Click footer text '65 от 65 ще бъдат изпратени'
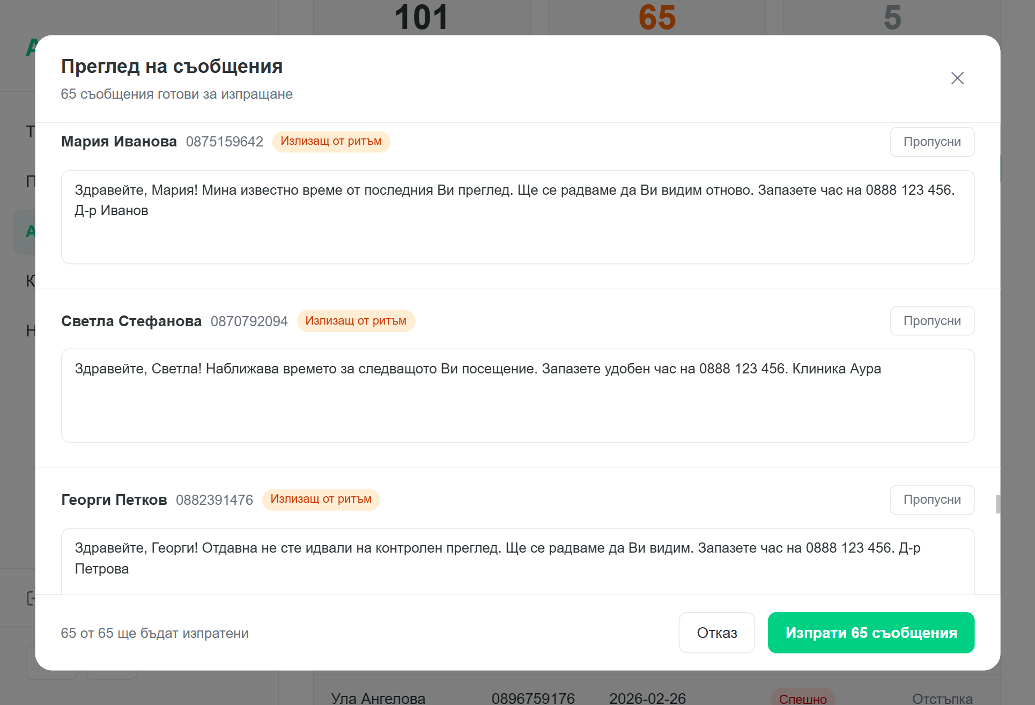 [154, 633]
